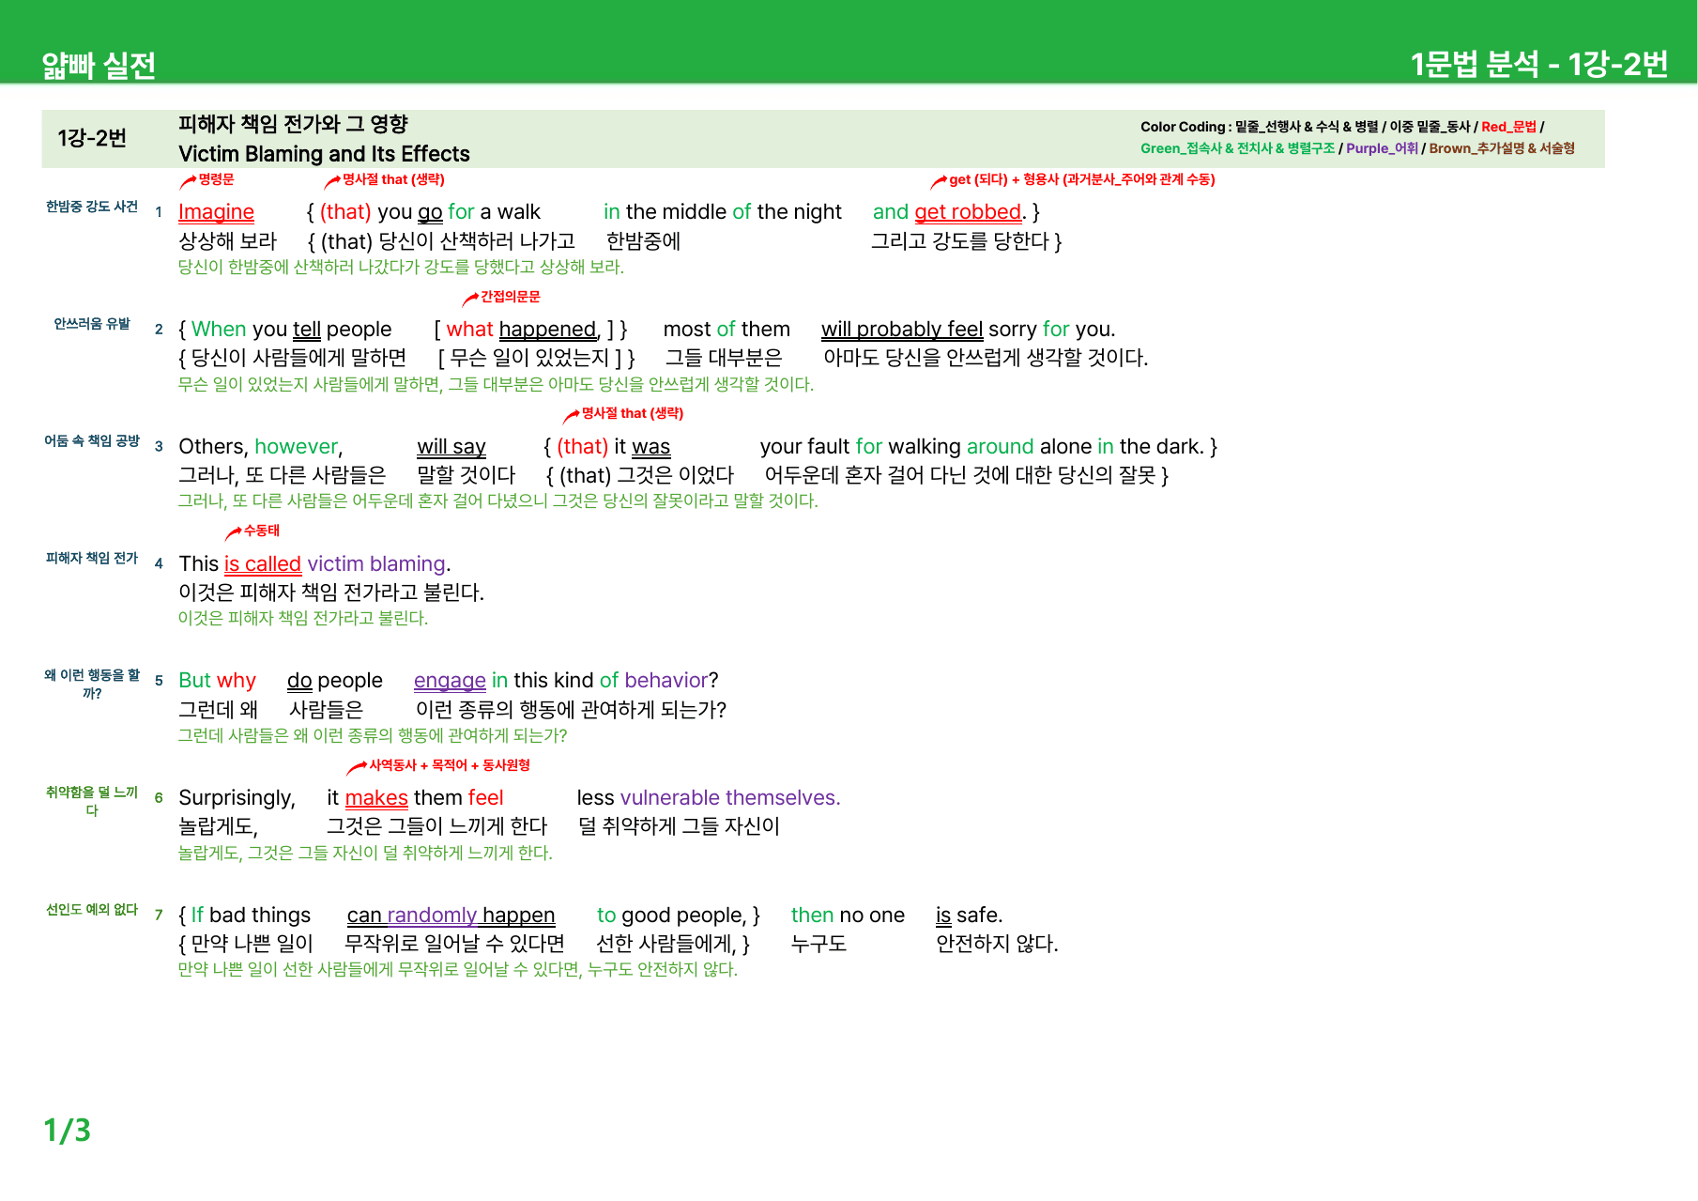Click the '명사절 that (생략)' note above sentence 1
1698x1201 pixels.
[393, 179]
